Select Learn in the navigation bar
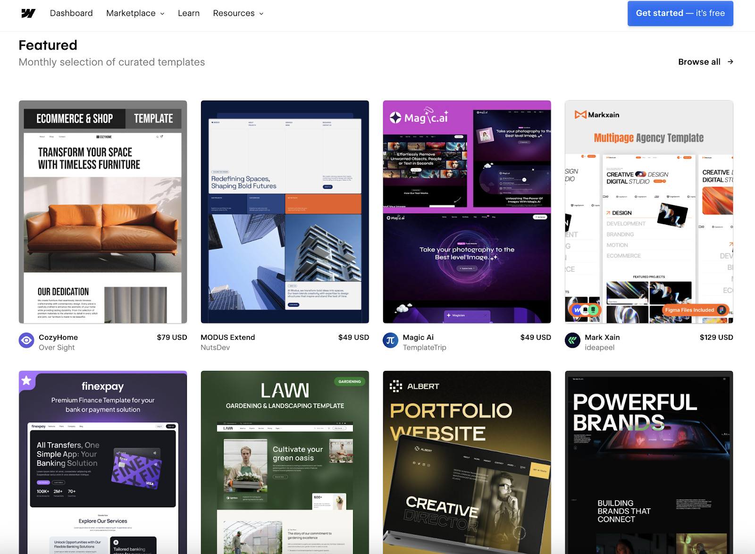 pyautogui.click(x=188, y=13)
